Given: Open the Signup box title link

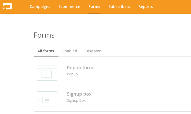Looking at the screenshot, I should pyautogui.click(x=79, y=94).
